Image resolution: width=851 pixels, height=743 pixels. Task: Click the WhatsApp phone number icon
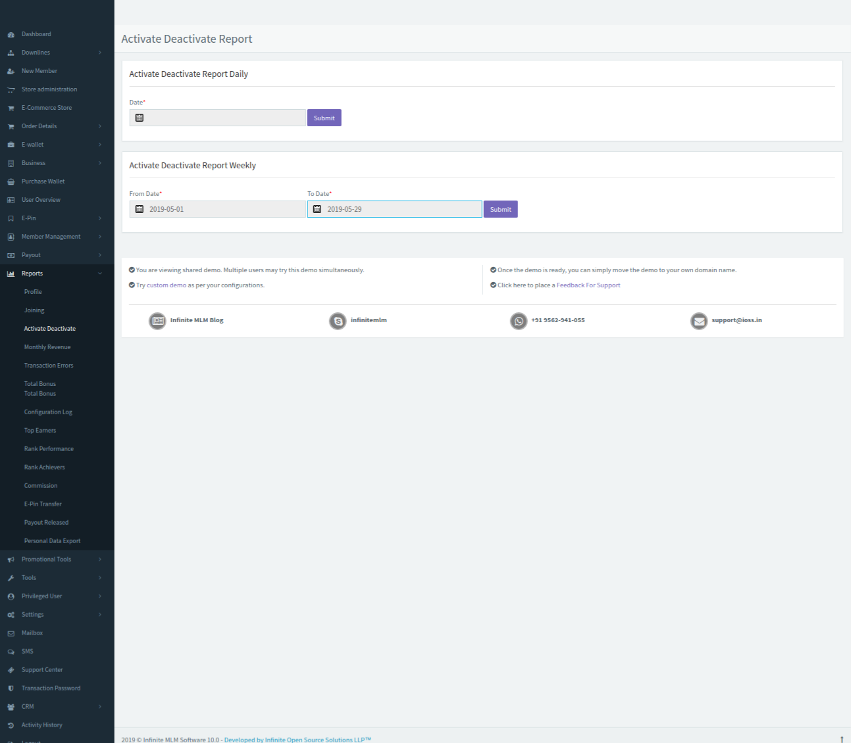pos(519,321)
